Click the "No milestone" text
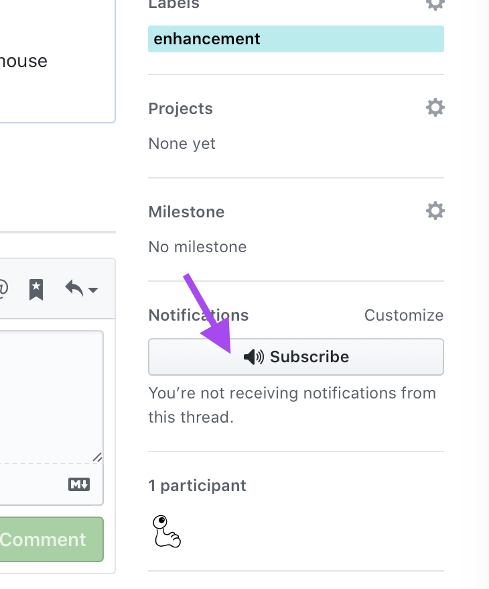 pyautogui.click(x=198, y=247)
